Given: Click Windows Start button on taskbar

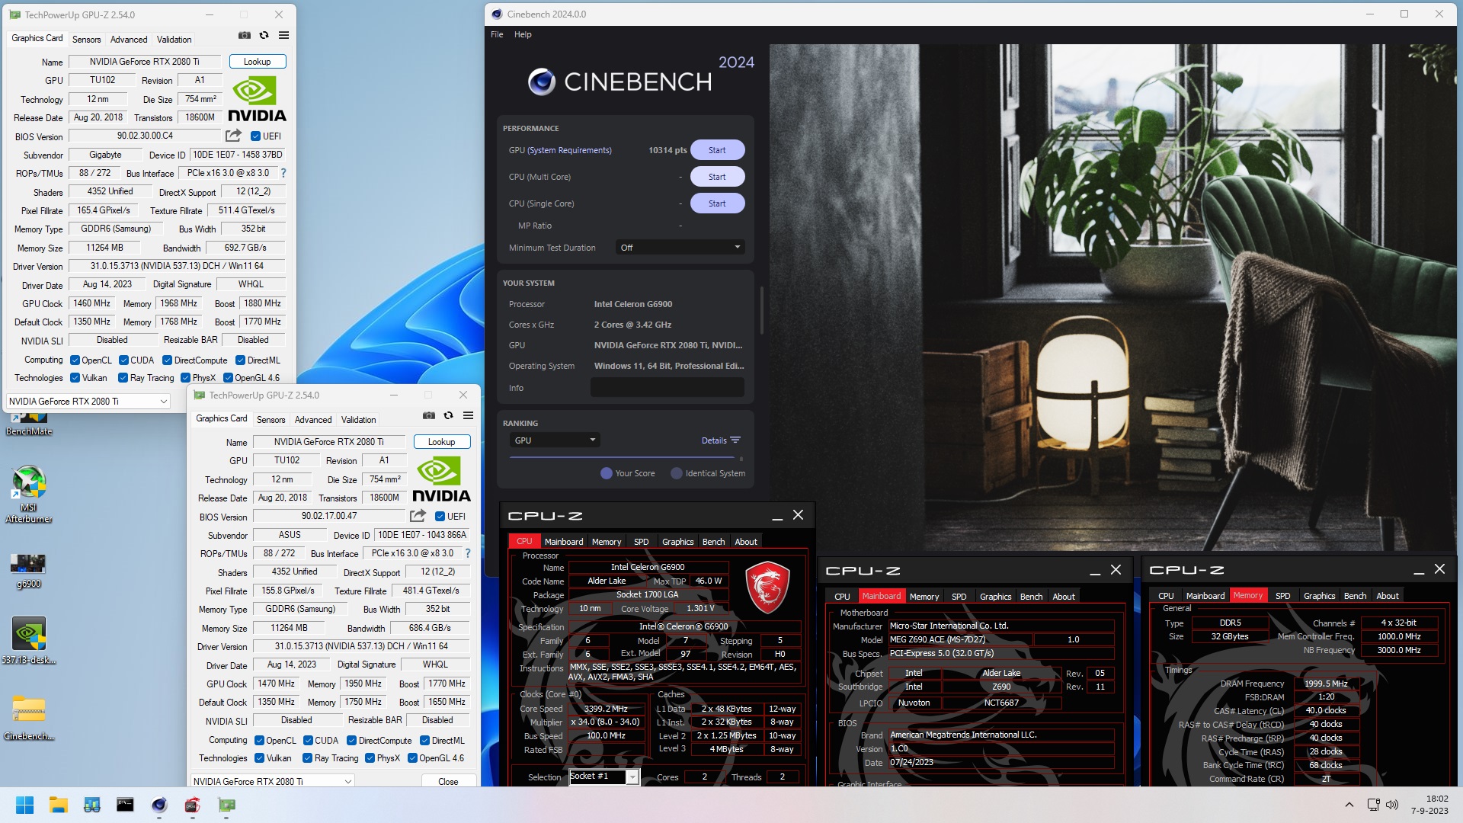Looking at the screenshot, I should point(24,805).
